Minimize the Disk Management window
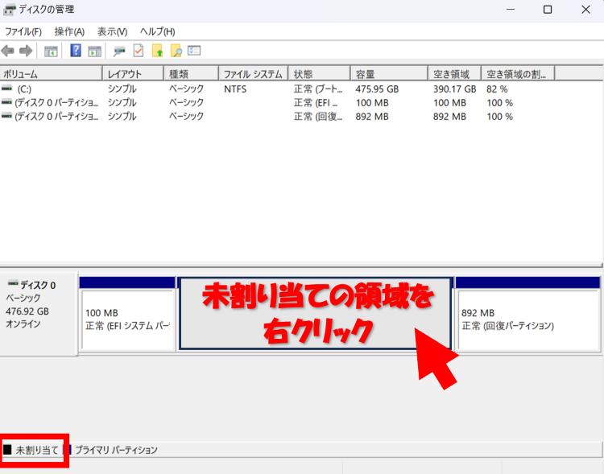 click(511, 10)
